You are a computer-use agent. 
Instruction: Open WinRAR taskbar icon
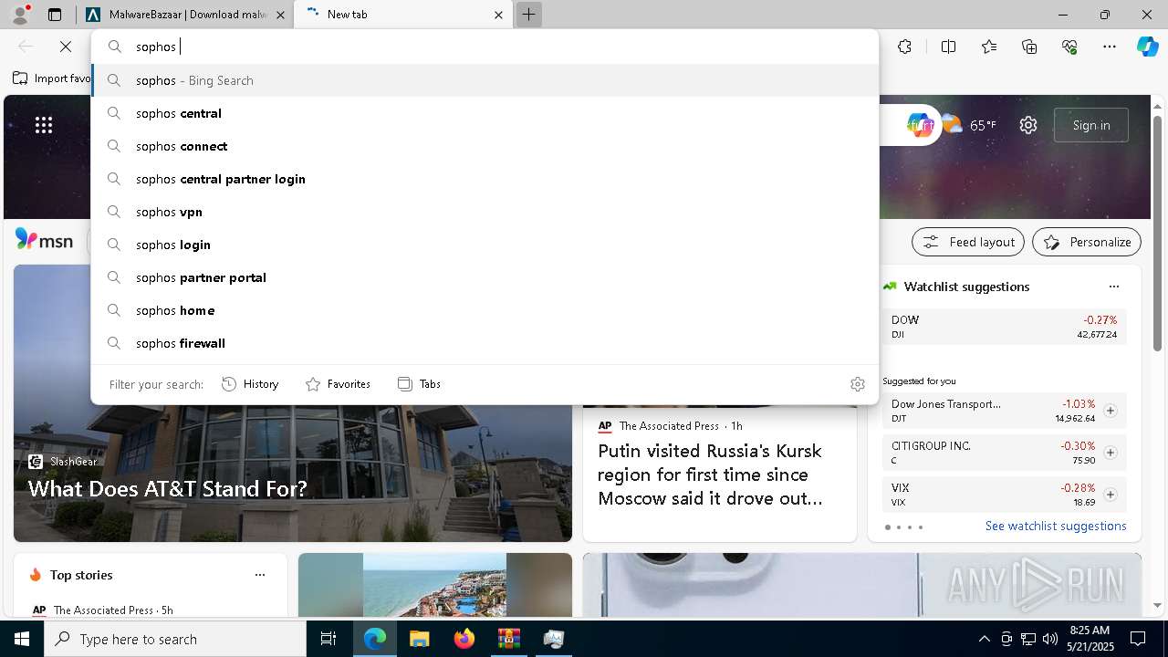pos(508,639)
